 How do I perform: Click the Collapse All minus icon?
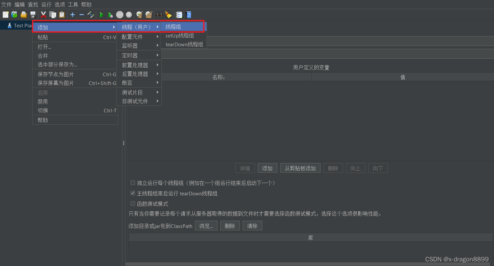coord(82,15)
